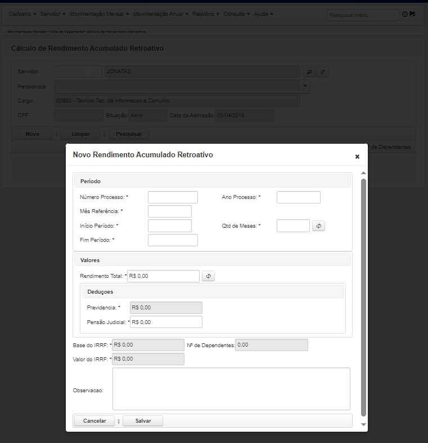This screenshot has width=428, height=443.
Task: Click the clock icon in the top bar
Action: pos(404,14)
